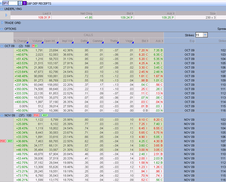The width and height of the screenshot is (226, 182).
Task: Click the OCT 09 108 call bid 1.61
Action: tap(142, 76)
